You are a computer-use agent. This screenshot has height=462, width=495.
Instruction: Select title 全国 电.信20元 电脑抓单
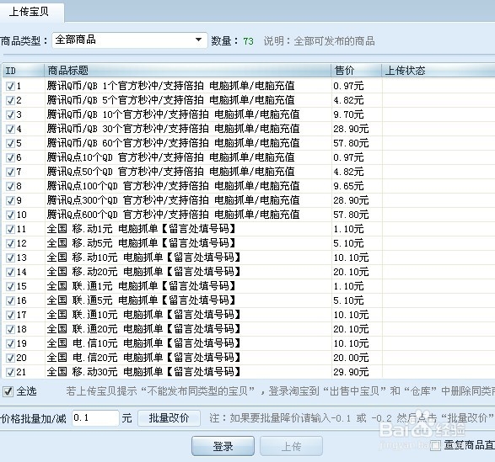point(144,358)
